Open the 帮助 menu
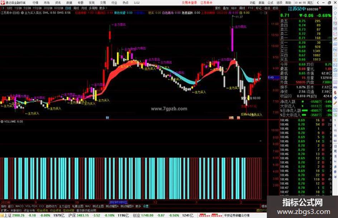This screenshot has height=218, width=338. [288, 3]
